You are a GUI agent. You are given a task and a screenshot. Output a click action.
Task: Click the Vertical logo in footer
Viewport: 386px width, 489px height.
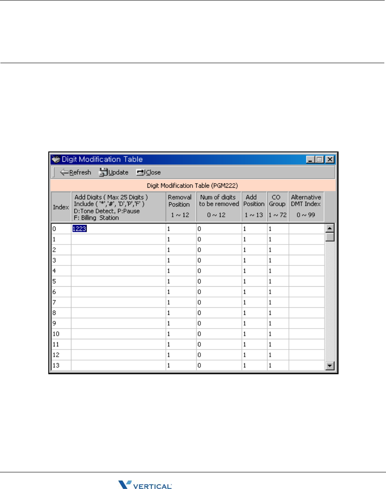click(145, 485)
